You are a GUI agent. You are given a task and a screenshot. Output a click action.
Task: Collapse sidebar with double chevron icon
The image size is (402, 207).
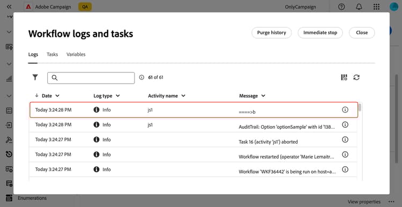9,7
